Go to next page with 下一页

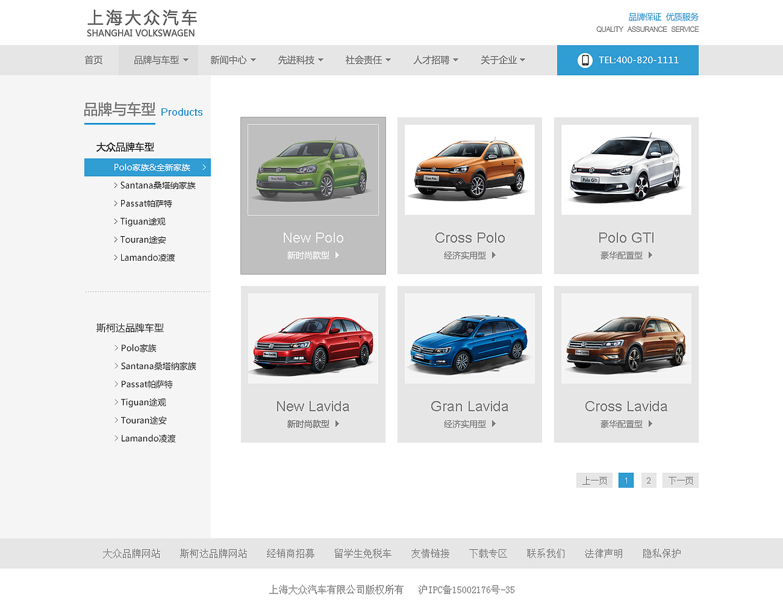pos(680,480)
